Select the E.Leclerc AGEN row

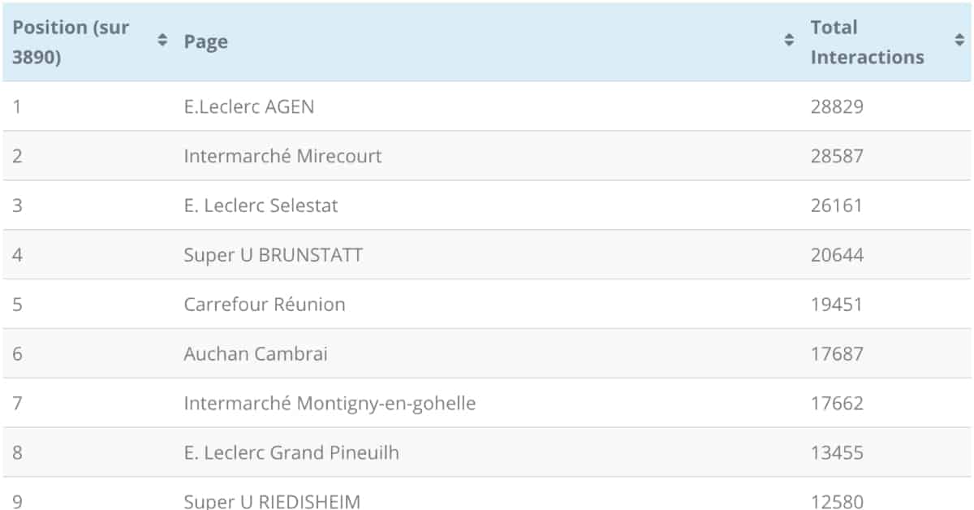(487, 106)
